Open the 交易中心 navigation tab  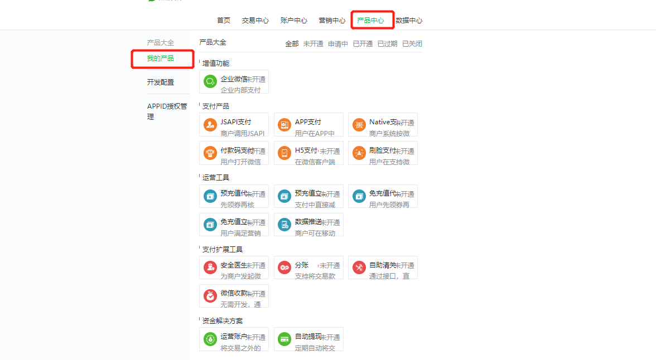pos(255,20)
